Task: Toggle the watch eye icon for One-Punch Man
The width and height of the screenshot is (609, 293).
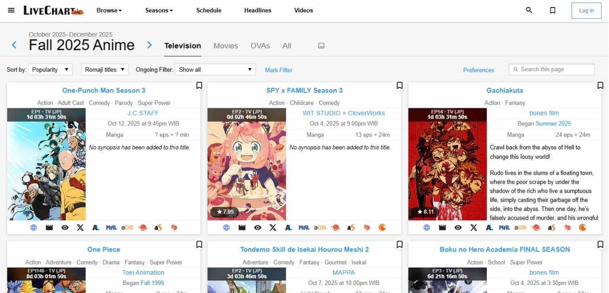Action: coord(65,227)
